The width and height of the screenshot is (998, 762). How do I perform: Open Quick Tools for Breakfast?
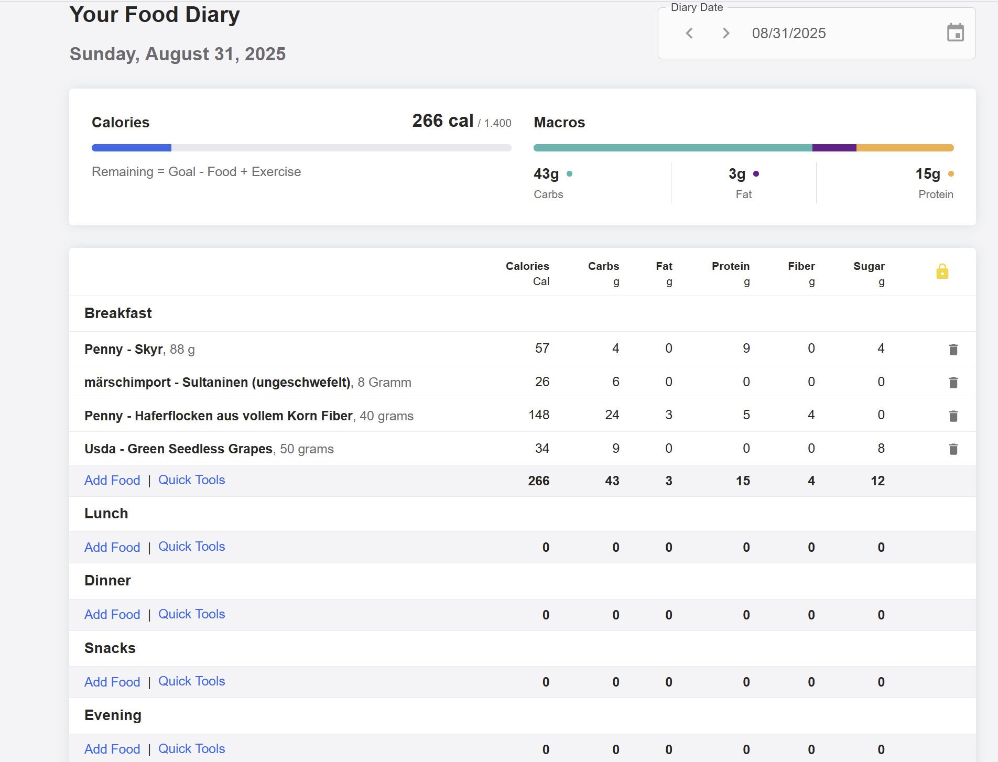[191, 480]
